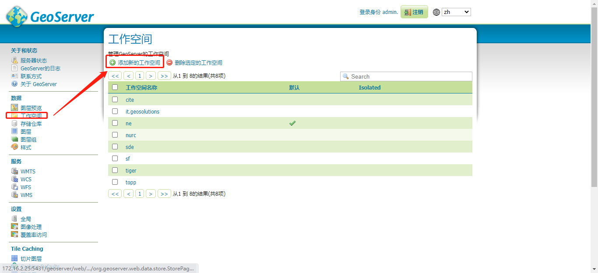Image resolution: width=598 pixels, height=273 pixels.
Task: Open the topp workspace link
Action: pyautogui.click(x=131, y=183)
